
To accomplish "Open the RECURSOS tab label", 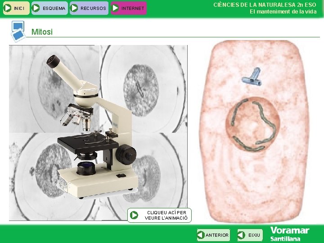I will pos(93,9).
